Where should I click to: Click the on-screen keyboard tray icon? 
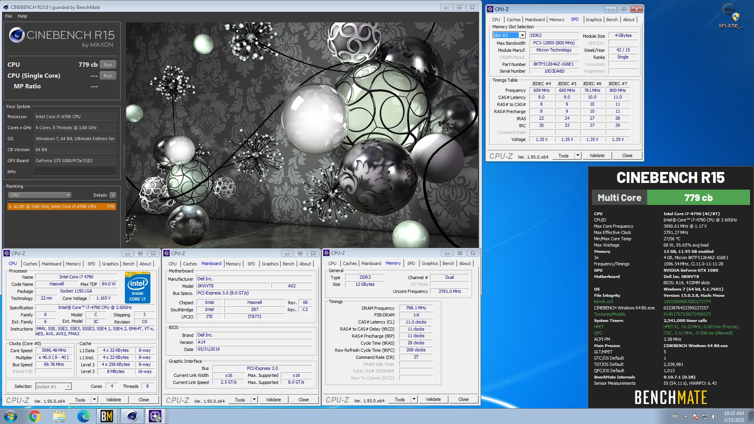pos(675,417)
